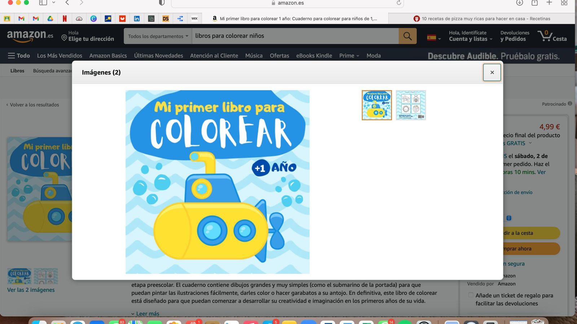Screen dimensions: 577x324
Task: Open the Netflix bookmark
Action: pyautogui.click(x=65, y=18)
